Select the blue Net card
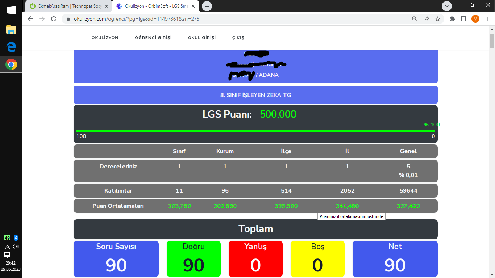 pos(395,259)
